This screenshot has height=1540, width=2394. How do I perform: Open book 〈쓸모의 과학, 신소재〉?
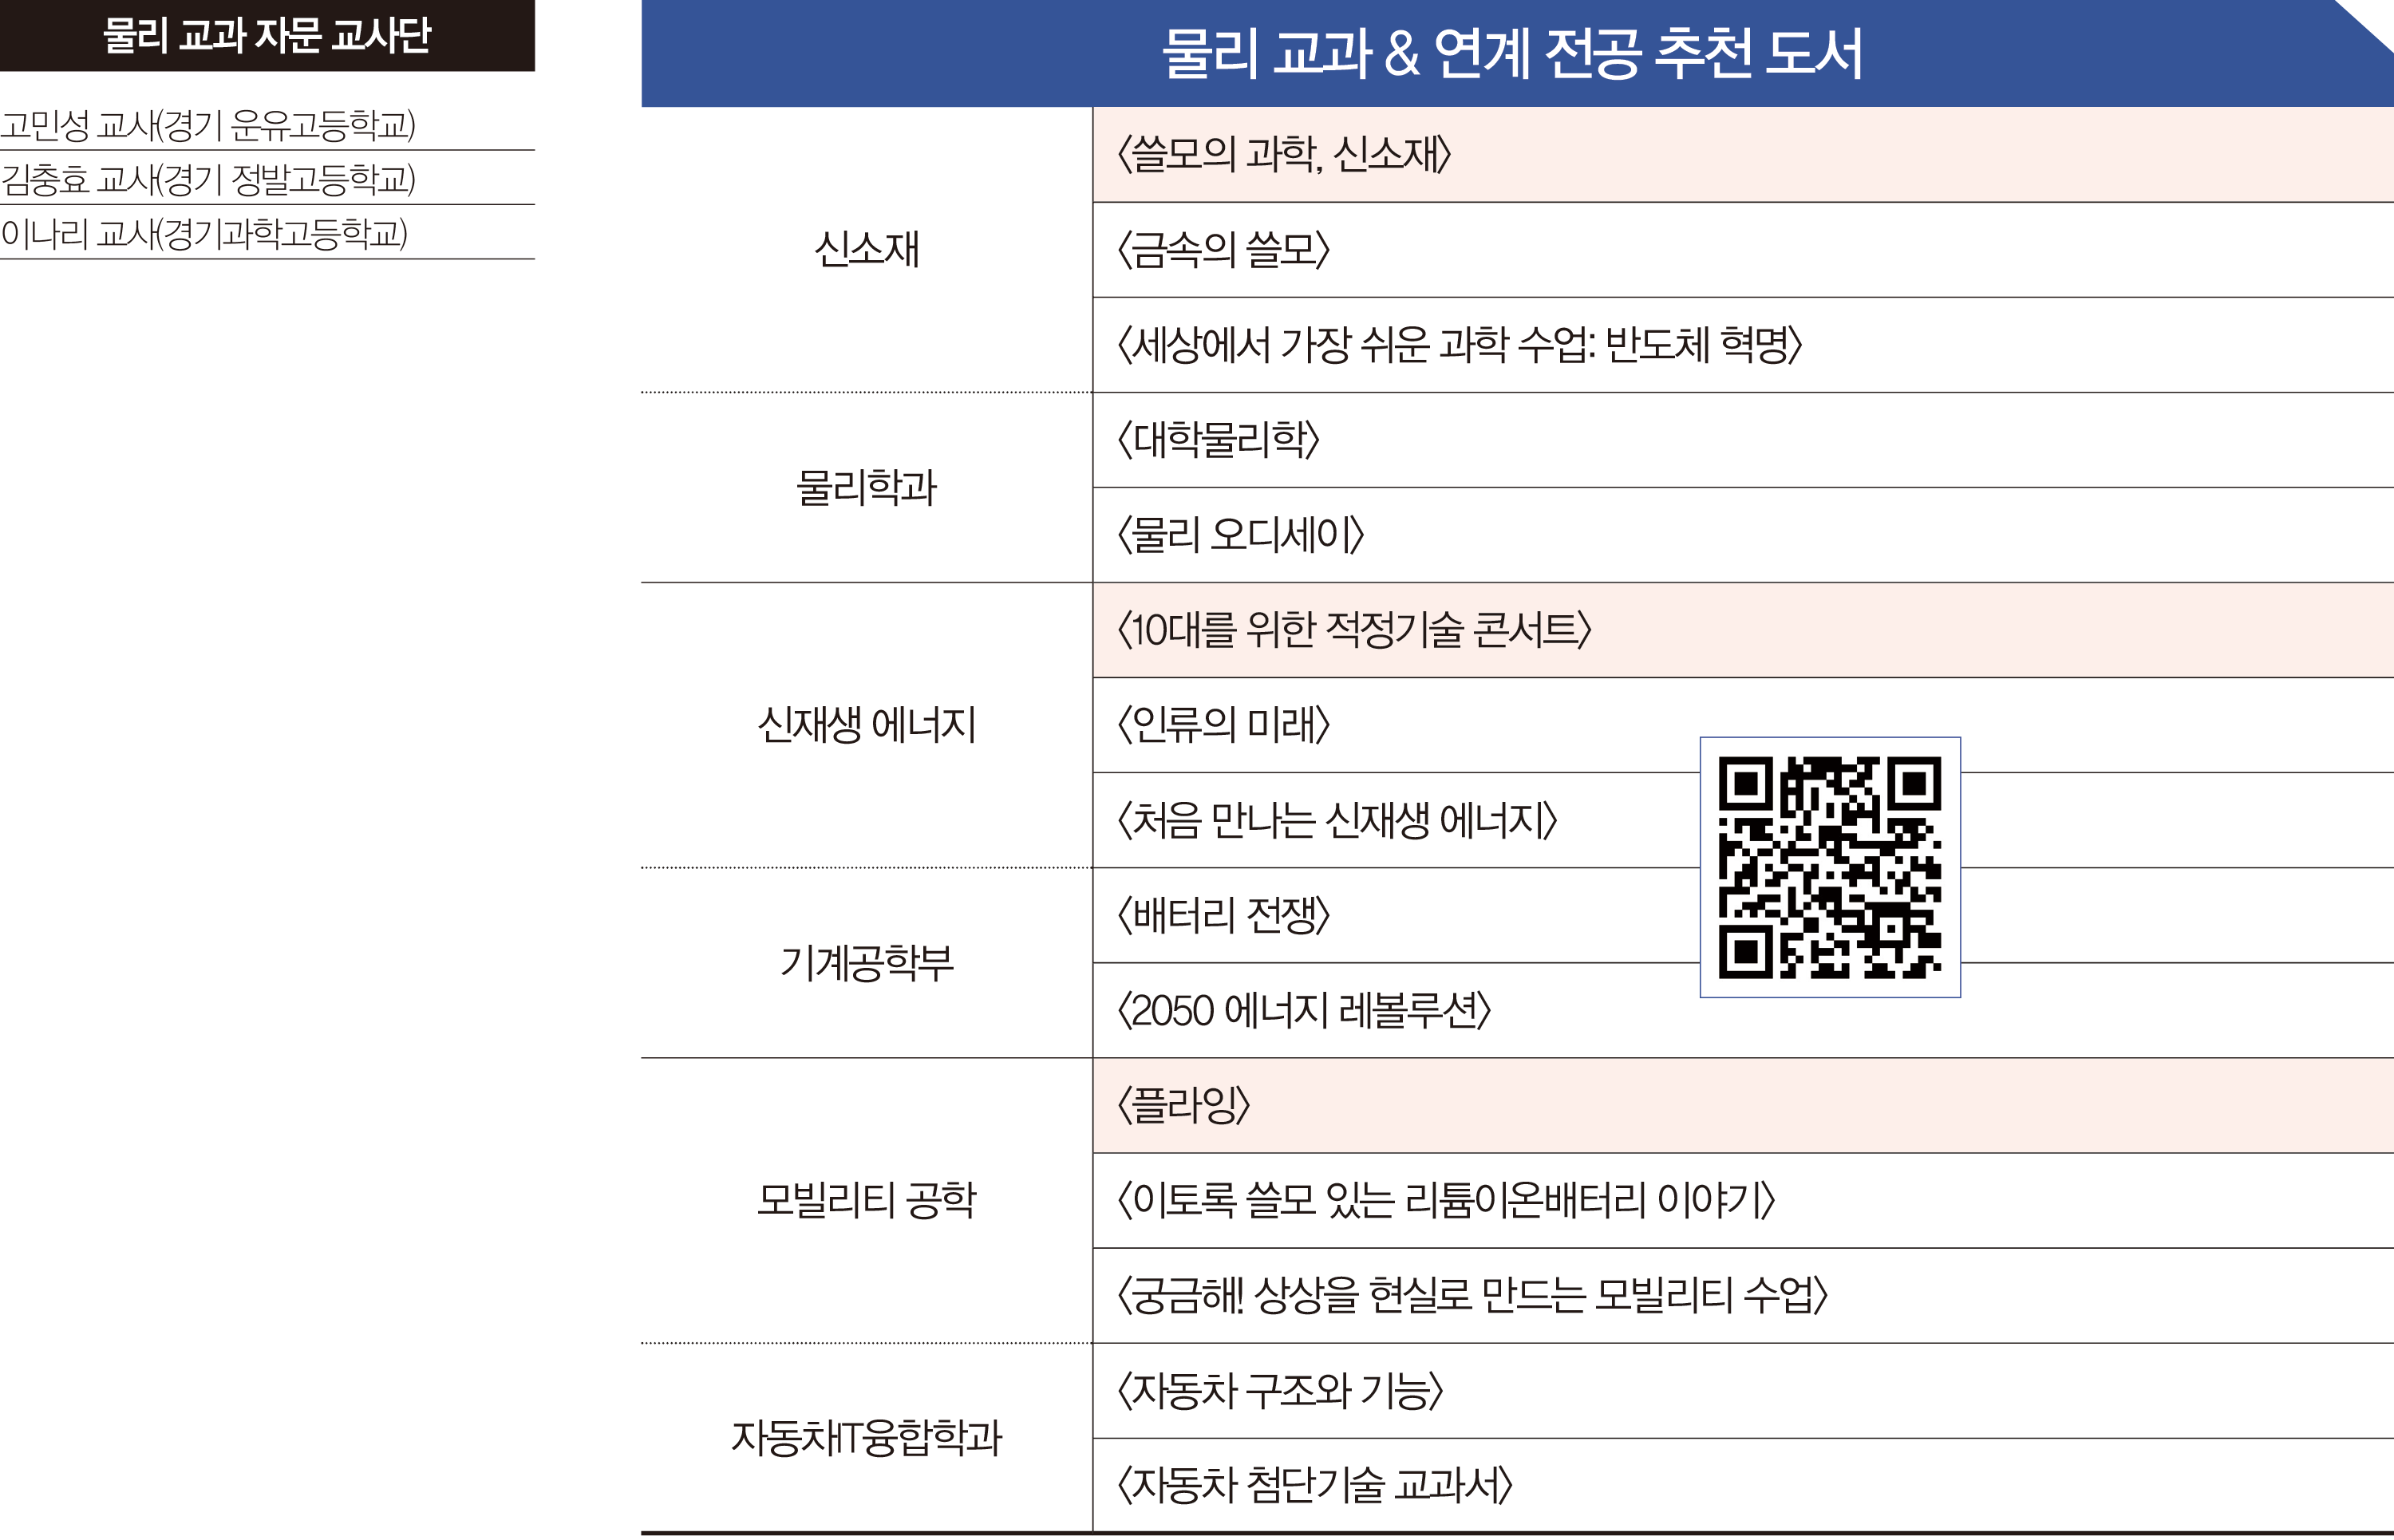[1284, 154]
